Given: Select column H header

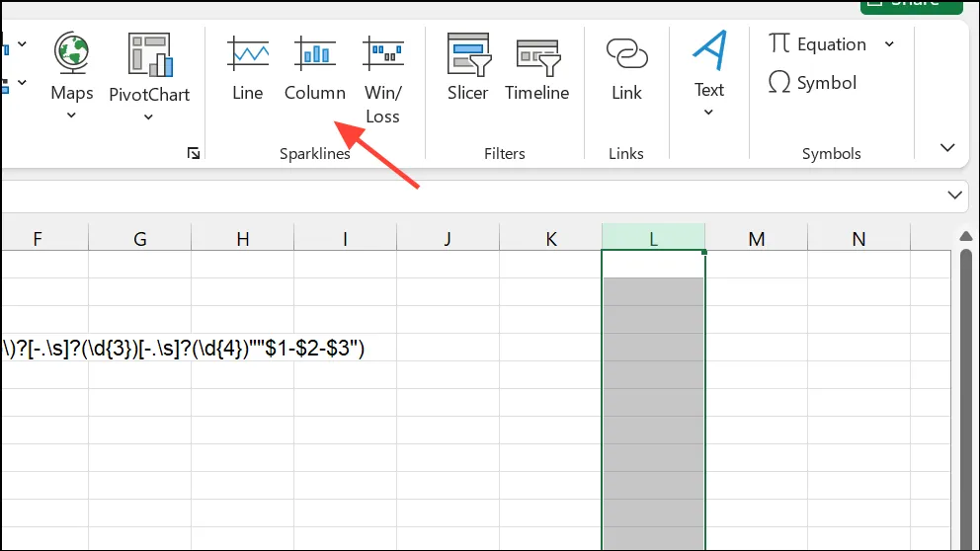Looking at the screenshot, I should [x=242, y=238].
